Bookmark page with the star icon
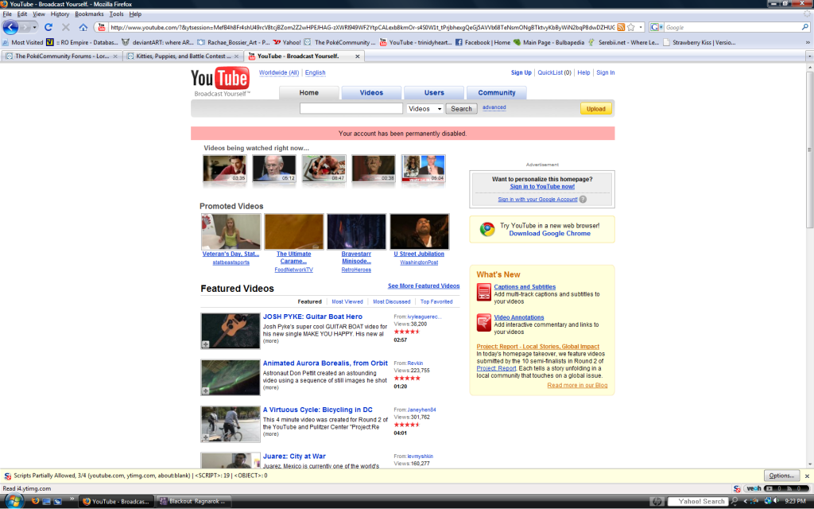814x509 pixels. [x=630, y=27]
